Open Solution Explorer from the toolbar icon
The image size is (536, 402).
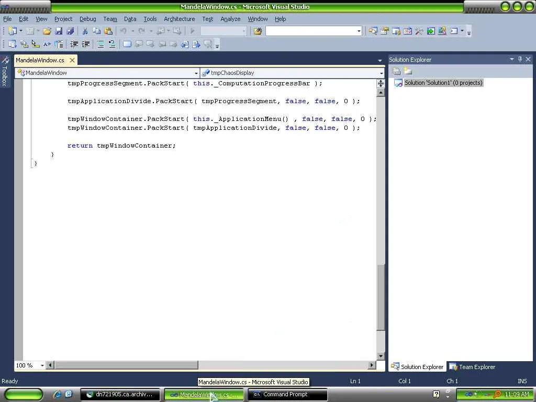coord(373,31)
